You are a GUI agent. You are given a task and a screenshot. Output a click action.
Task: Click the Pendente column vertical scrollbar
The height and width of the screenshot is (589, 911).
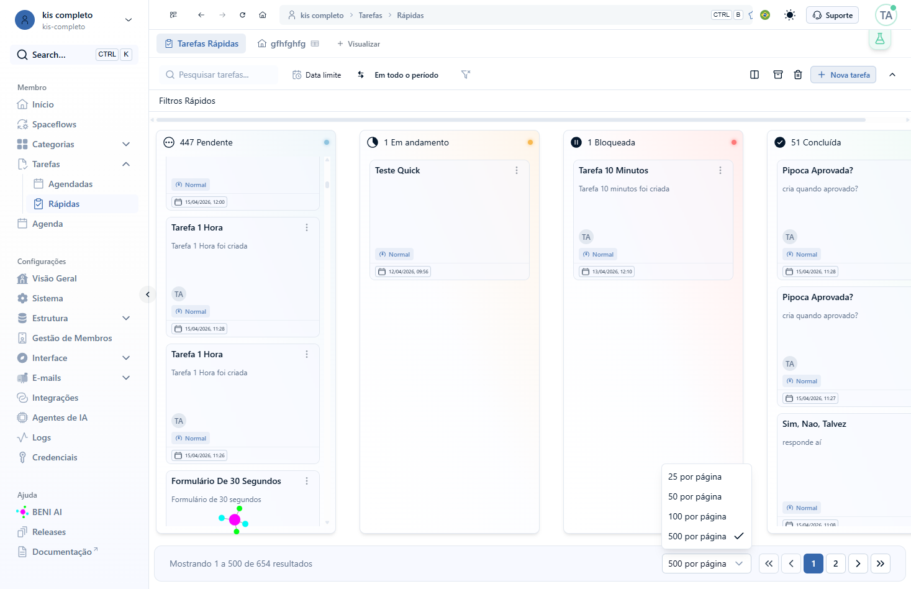coord(327,185)
